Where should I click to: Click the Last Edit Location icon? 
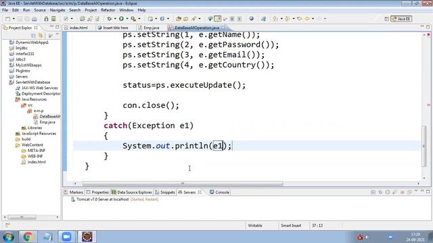300,19
